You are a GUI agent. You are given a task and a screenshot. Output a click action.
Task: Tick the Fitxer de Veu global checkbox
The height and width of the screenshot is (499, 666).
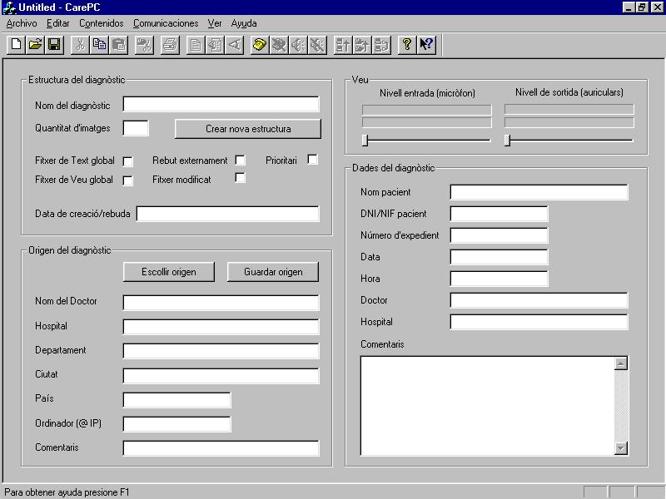pos(128,180)
